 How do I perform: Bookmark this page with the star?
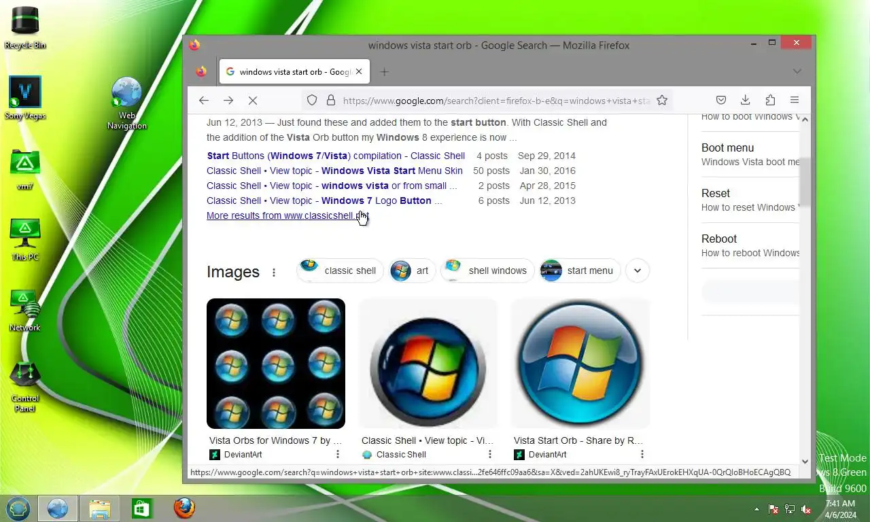point(662,101)
